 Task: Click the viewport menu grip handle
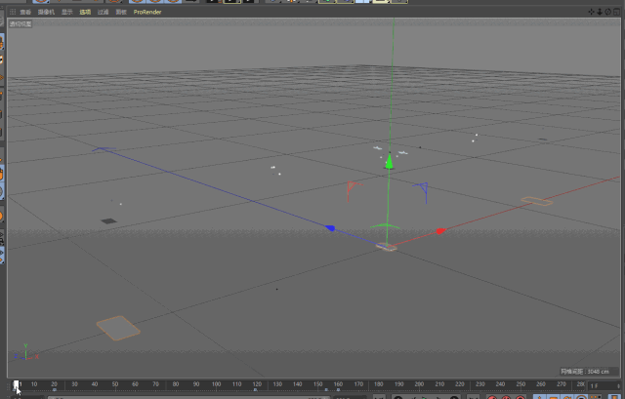click(13, 12)
